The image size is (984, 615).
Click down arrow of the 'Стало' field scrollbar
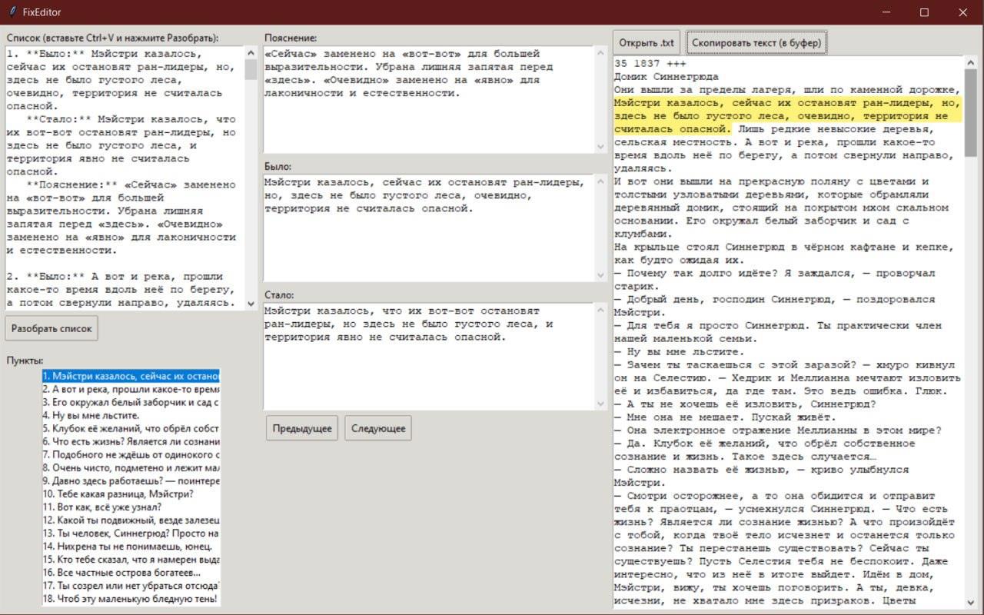coord(600,404)
